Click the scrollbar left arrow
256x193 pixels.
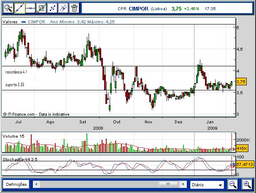36,184
